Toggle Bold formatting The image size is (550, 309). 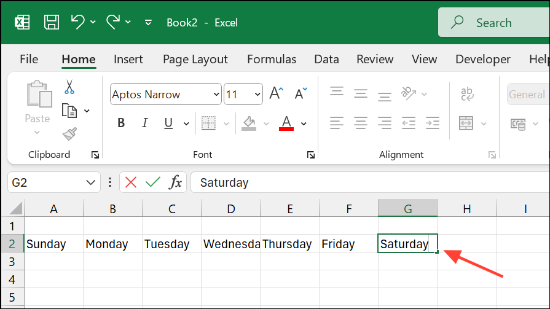(121, 123)
